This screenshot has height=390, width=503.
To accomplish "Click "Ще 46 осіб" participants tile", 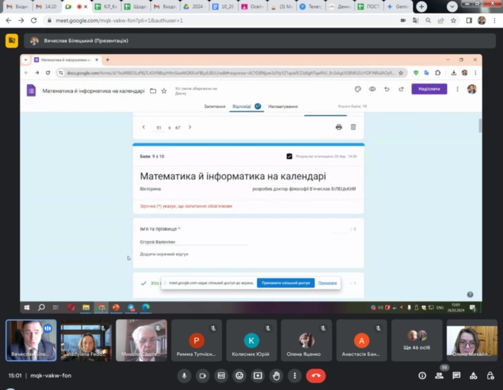I will click(416, 340).
